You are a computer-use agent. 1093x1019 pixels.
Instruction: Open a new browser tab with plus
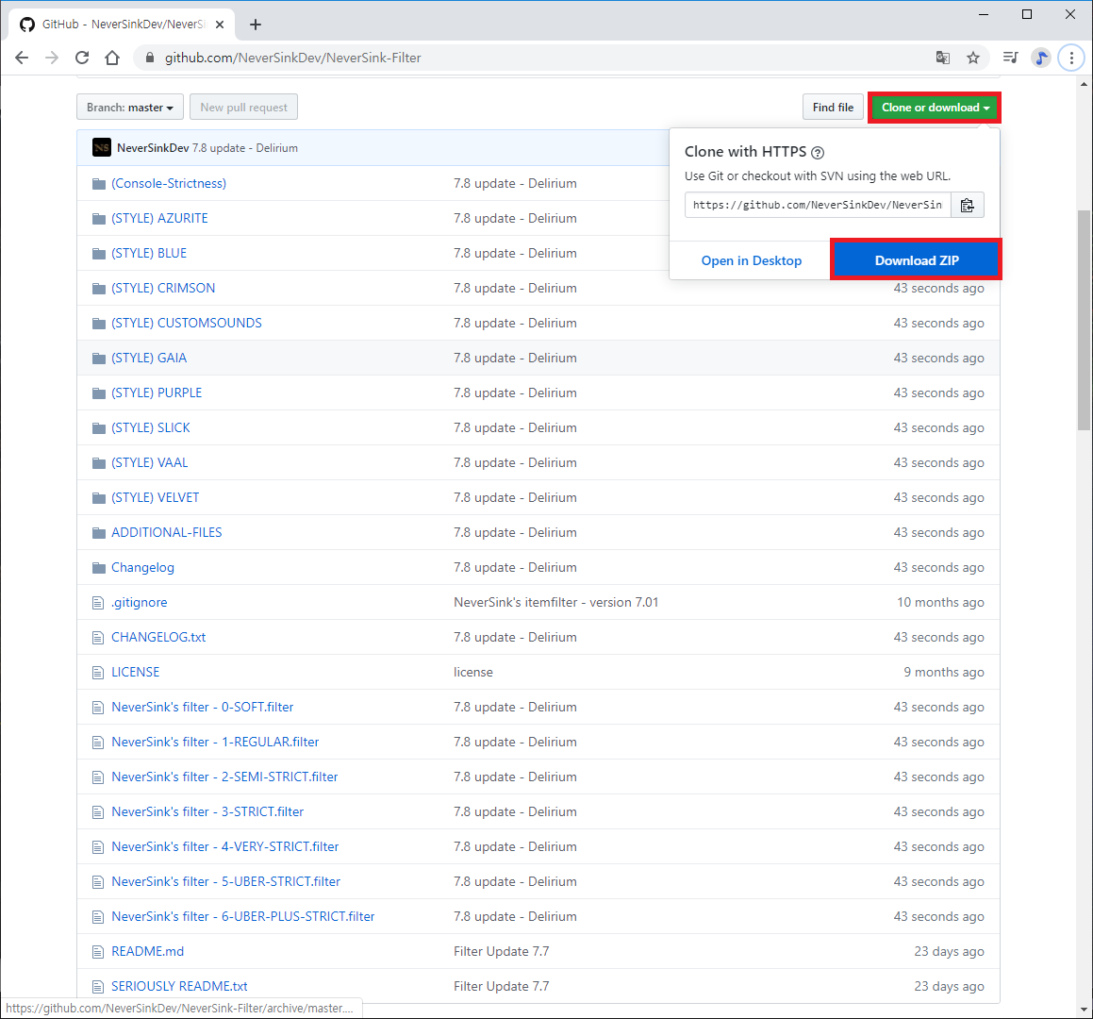256,25
